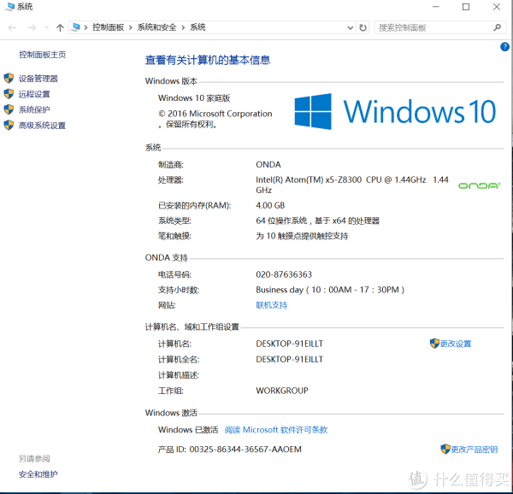Minimize the 系统 window
The height and width of the screenshot is (494, 513).
436,7
